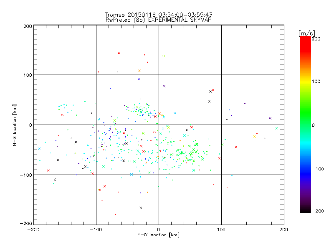This screenshot has width=334, height=250.
Task: Click the color bar label '-200'
Action: (318, 211)
